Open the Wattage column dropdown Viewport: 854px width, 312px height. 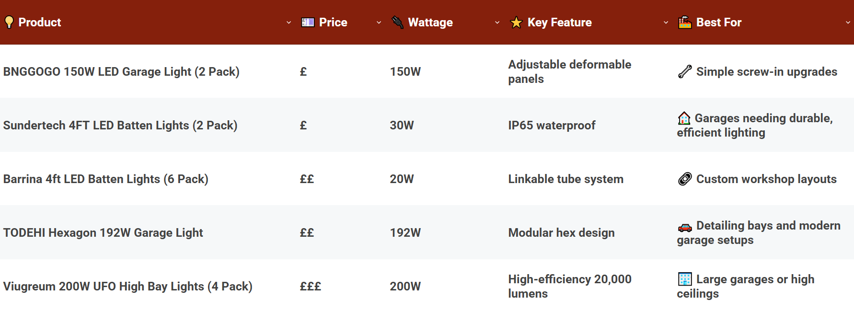498,22
